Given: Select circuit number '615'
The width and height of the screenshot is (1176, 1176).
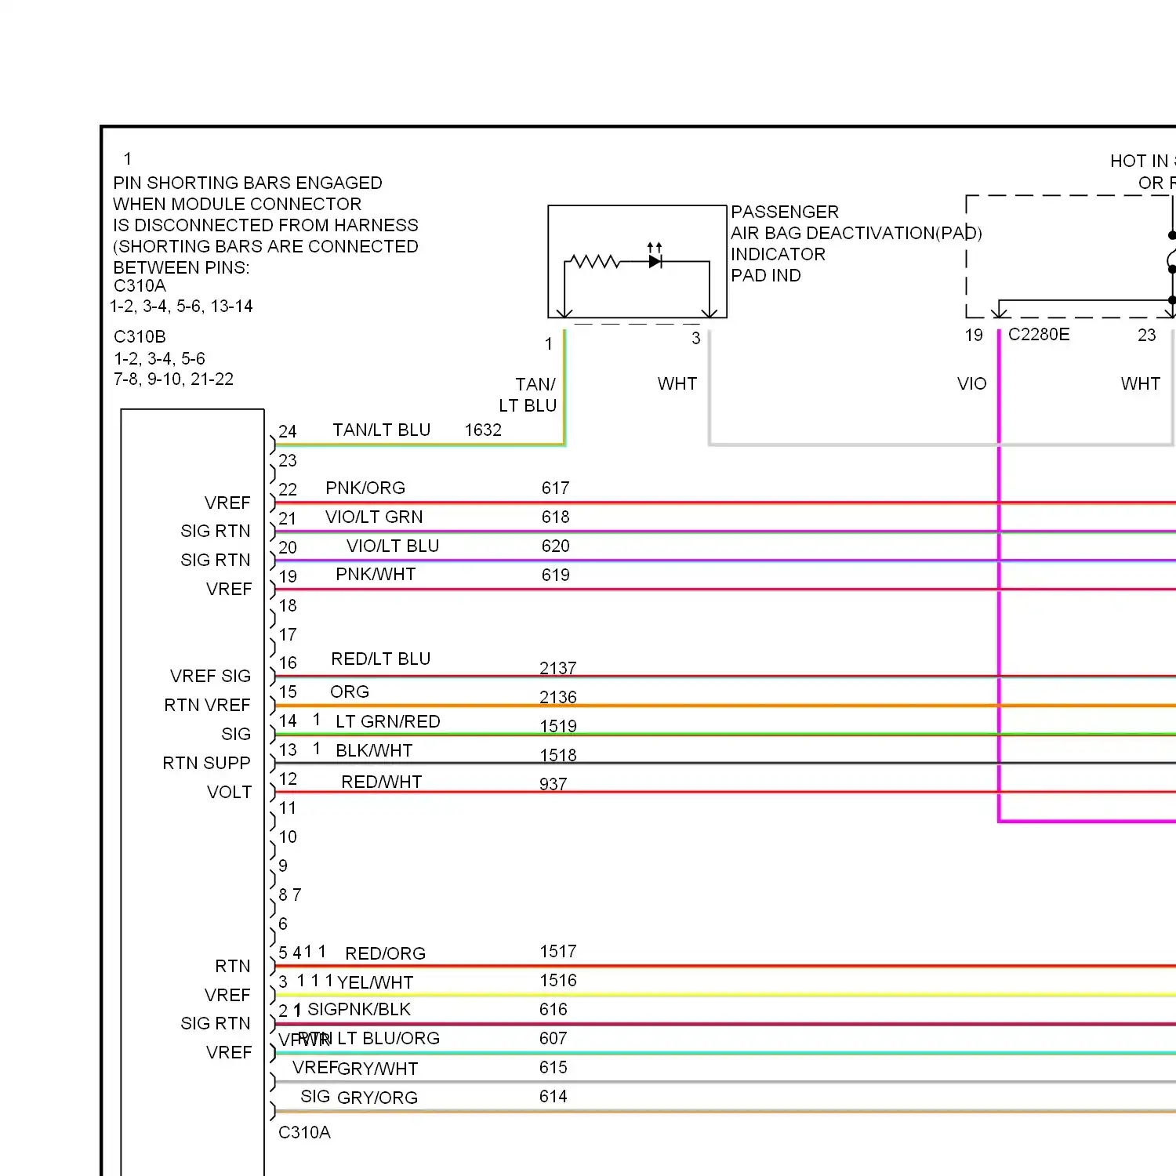Looking at the screenshot, I should [x=554, y=1068].
